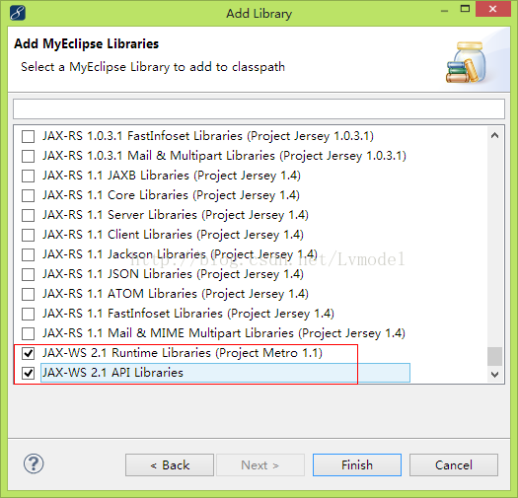The image size is (518, 498).
Task: Click the library filter text field
Action: (x=259, y=108)
